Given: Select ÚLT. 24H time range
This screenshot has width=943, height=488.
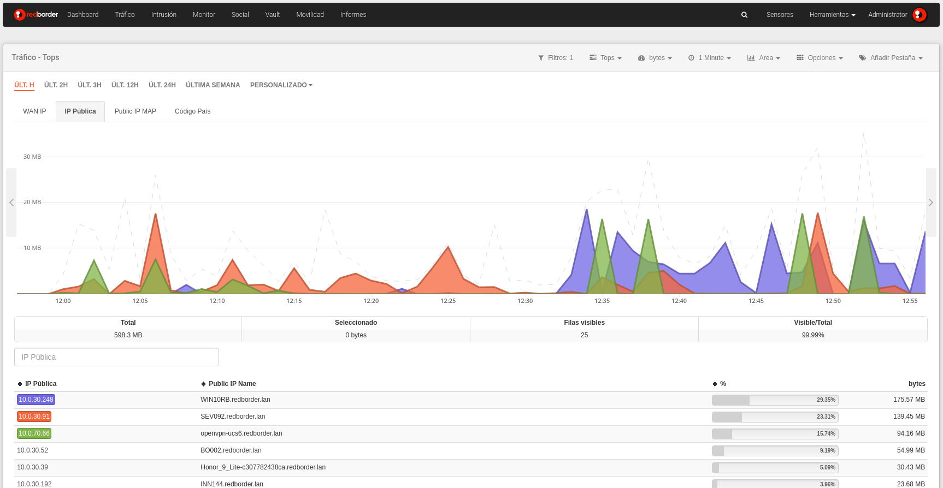Looking at the screenshot, I should point(162,85).
